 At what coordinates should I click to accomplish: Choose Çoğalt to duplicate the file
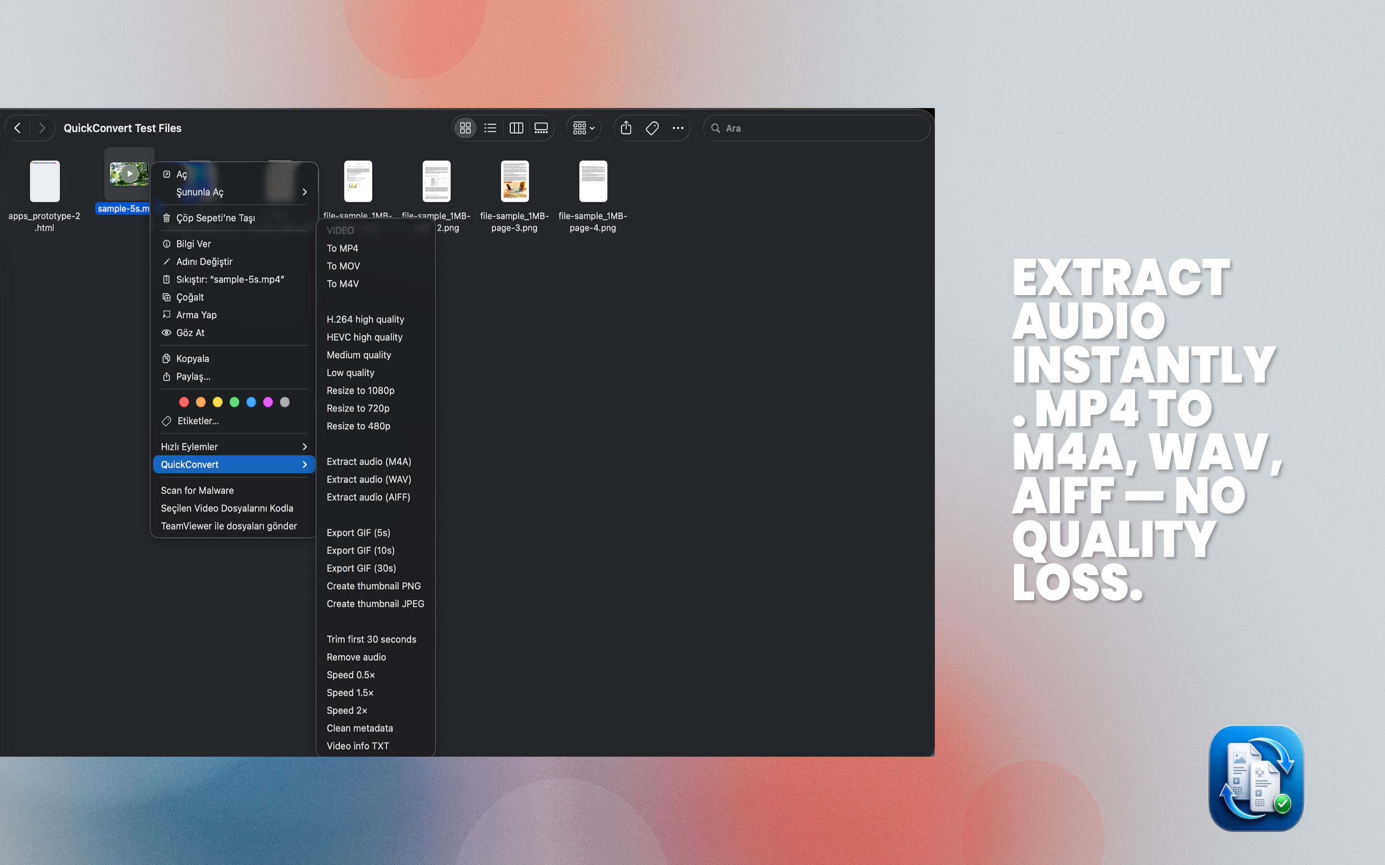coord(234,297)
